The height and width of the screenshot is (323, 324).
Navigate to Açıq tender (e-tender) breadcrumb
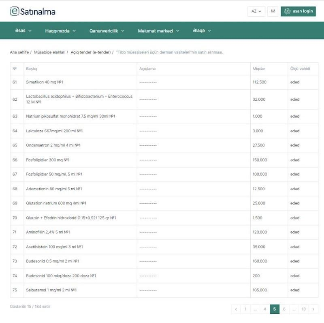[x=90, y=52]
